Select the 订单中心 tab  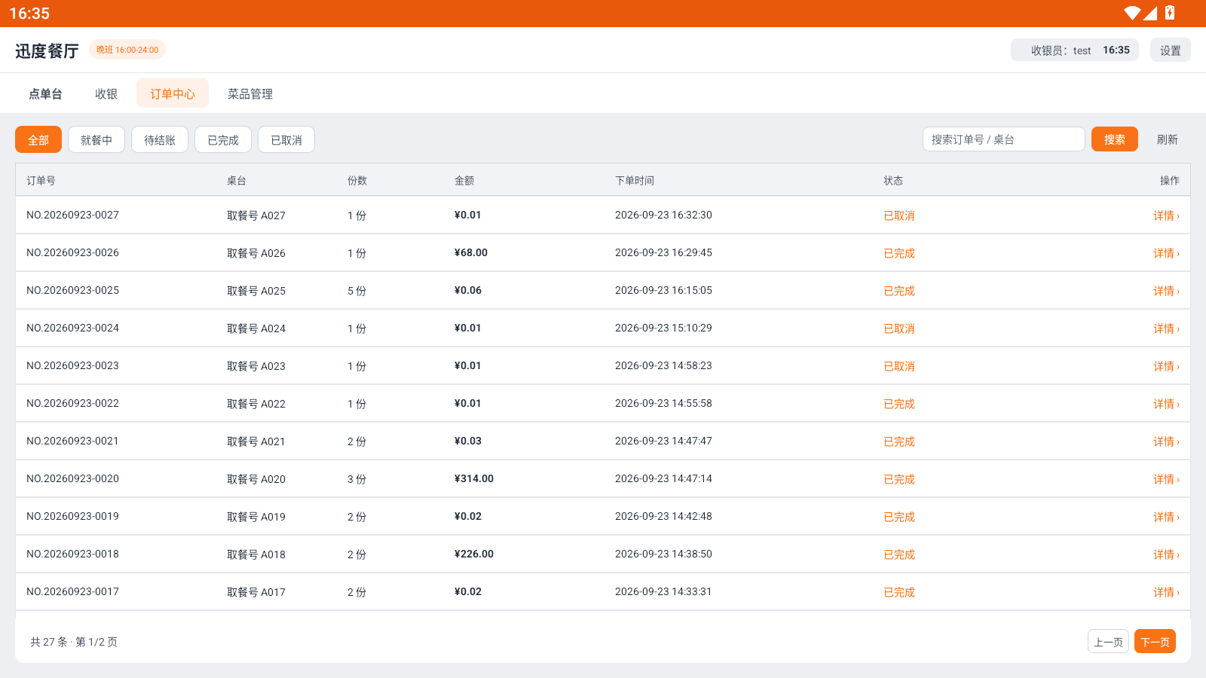point(173,94)
